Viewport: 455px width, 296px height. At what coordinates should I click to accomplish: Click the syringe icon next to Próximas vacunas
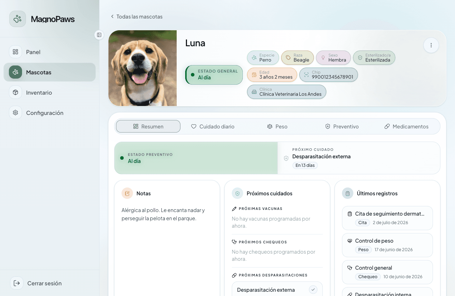(x=234, y=209)
